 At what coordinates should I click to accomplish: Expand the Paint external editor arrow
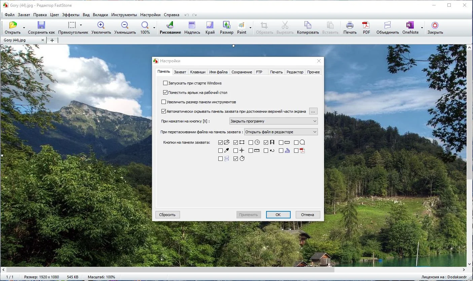(250, 28)
